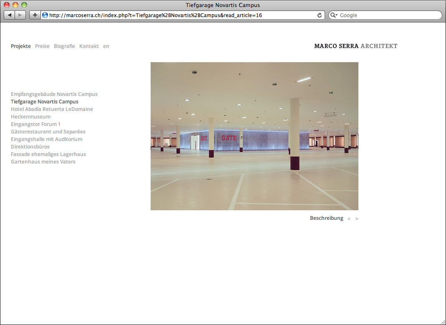The image size is (446, 325).
Task: Click the browser Forward arrow button
Action: point(20,15)
